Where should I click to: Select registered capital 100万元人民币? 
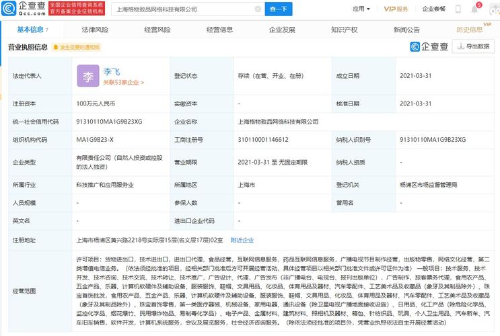pyautogui.click(x=96, y=103)
